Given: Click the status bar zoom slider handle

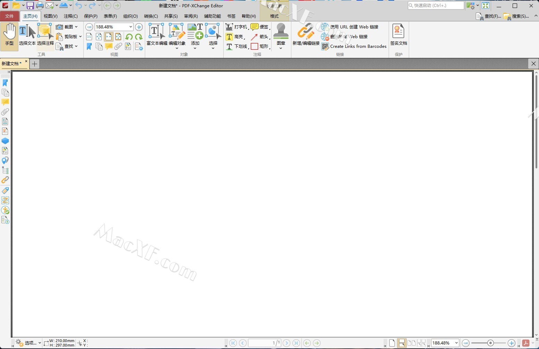Looking at the screenshot, I should point(490,343).
